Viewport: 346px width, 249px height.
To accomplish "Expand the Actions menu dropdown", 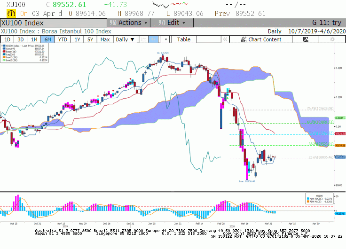I will point(129,23).
